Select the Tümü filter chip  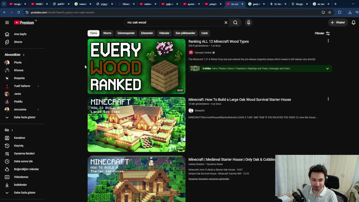(93, 33)
